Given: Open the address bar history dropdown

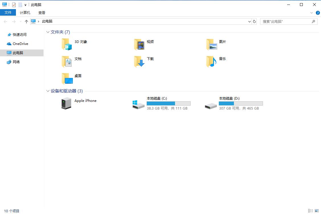Looking at the screenshot, I should click(250, 21).
